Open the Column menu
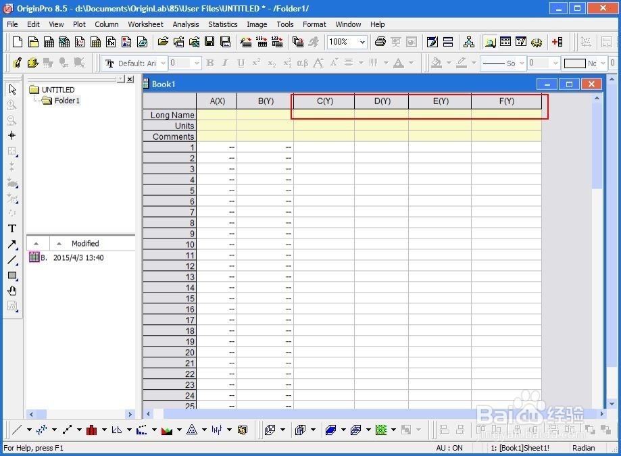 pyautogui.click(x=107, y=24)
